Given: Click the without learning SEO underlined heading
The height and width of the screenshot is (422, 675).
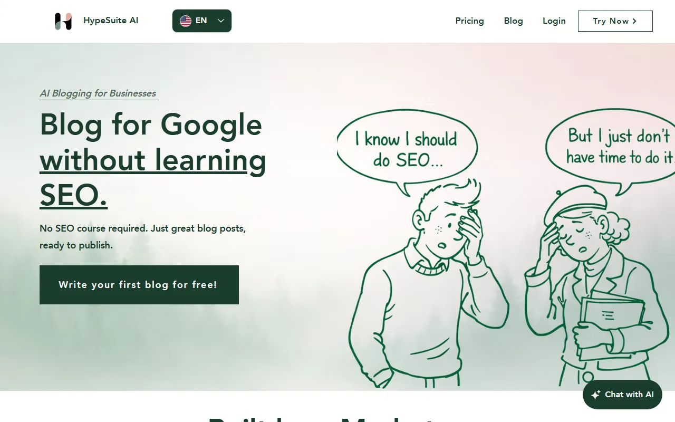Looking at the screenshot, I should [x=153, y=178].
